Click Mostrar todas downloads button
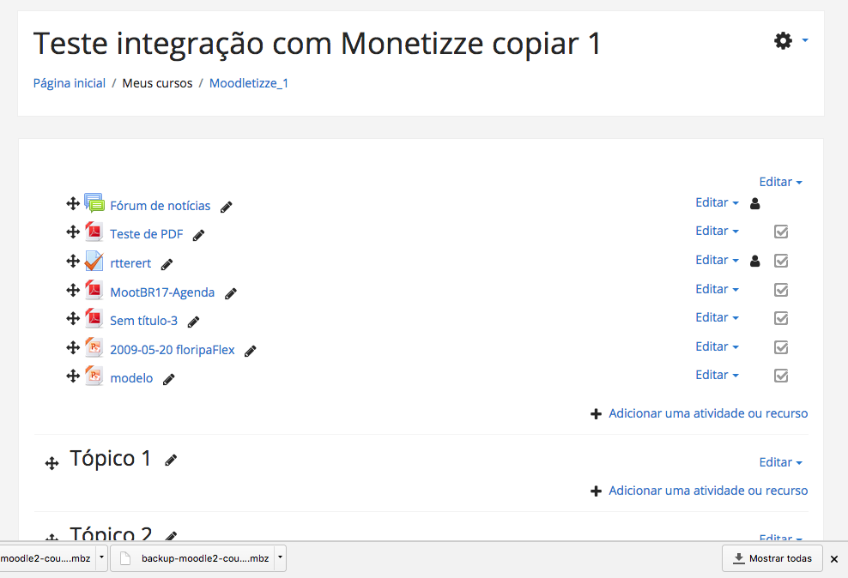848x578 pixels. 772,558
